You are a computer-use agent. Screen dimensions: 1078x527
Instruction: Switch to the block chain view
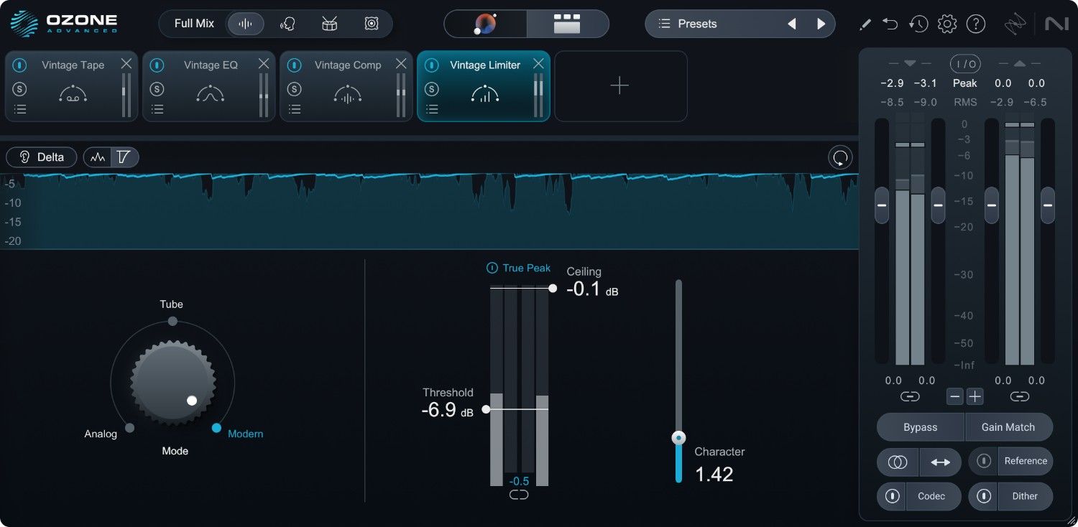tap(567, 23)
